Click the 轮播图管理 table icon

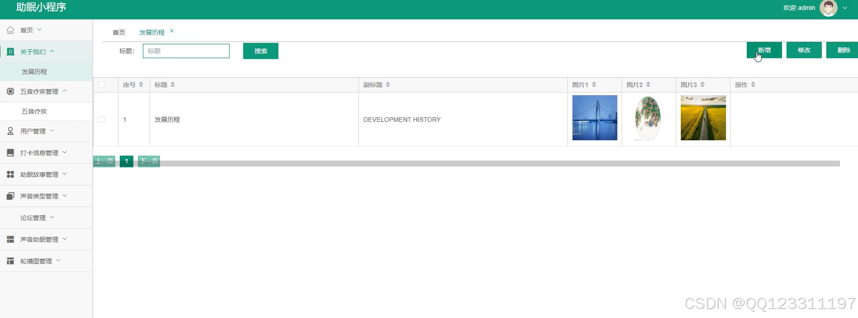coord(10,261)
